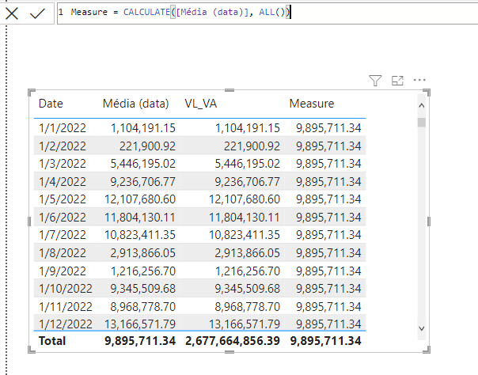Click ALL() function in the formula

point(271,12)
